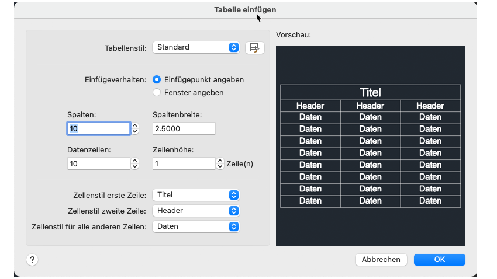Click the Titel cell in the preview
Image resolution: width=497 pixels, height=279 pixels.
(x=370, y=93)
